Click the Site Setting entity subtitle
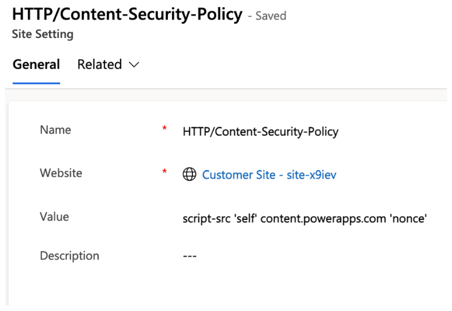The height and width of the screenshot is (311, 452). tap(42, 34)
